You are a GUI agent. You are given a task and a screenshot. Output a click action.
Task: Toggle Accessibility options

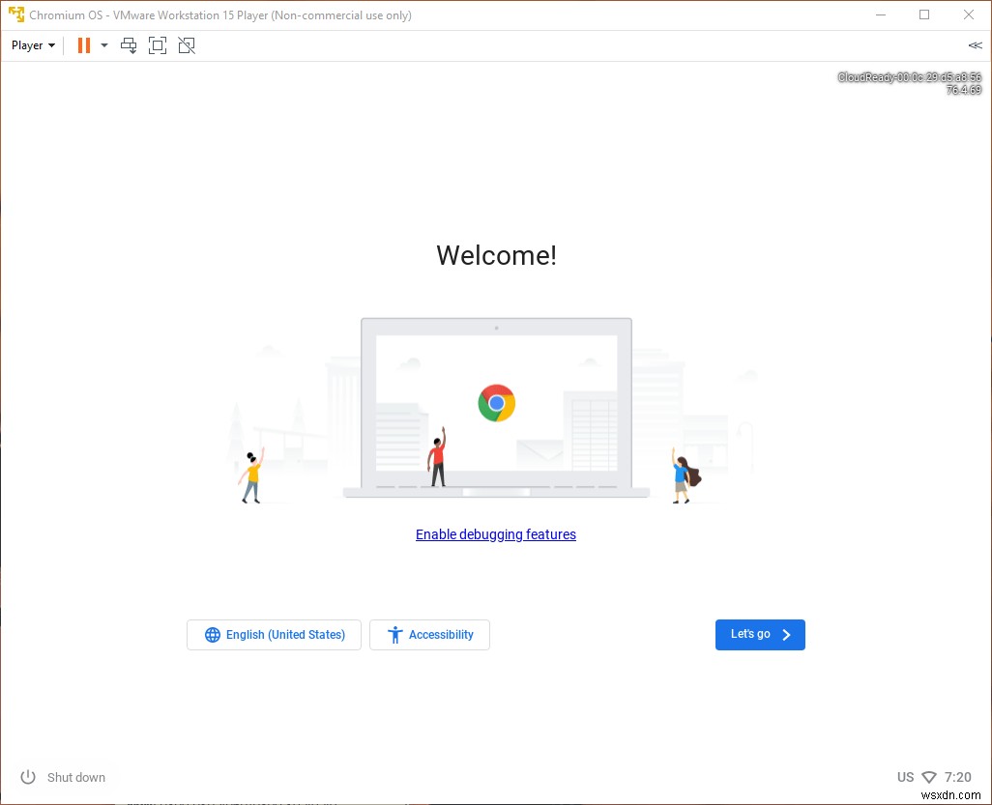(x=429, y=635)
